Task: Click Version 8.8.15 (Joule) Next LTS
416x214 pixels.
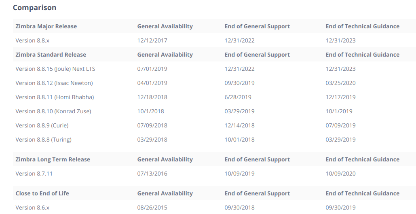Action: click(x=55, y=69)
